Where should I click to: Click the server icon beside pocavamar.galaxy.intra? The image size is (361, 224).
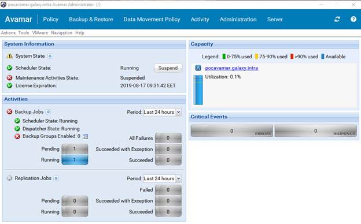(x=198, y=68)
